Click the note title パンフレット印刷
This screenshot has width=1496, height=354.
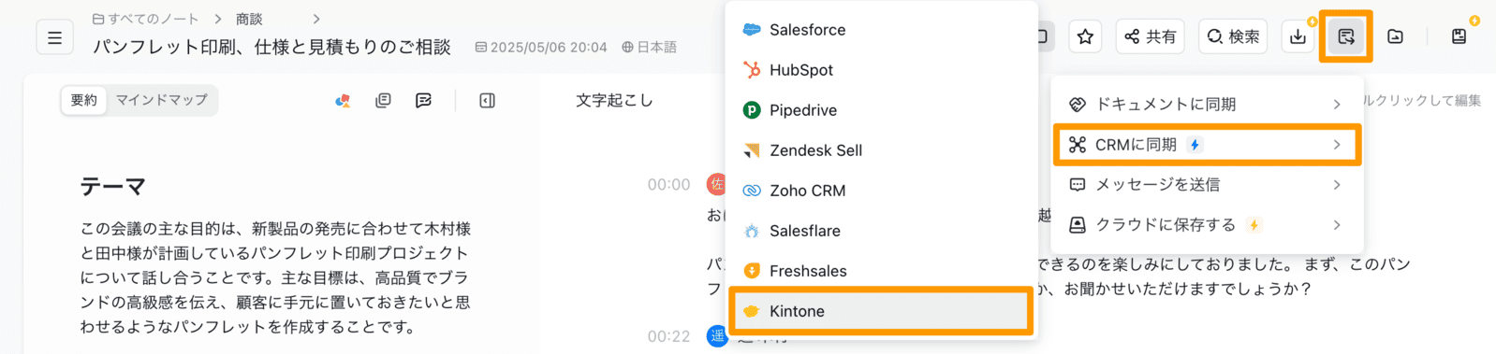tap(271, 47)
